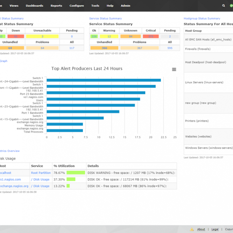Click the longest bar in Top Alert Producers chart
Image resolution: width=233 pixels, height=233 pixels.
104,80
